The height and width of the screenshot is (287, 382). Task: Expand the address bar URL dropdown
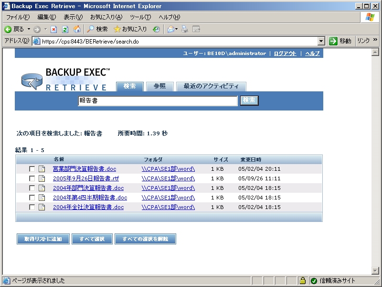[321, 41]
